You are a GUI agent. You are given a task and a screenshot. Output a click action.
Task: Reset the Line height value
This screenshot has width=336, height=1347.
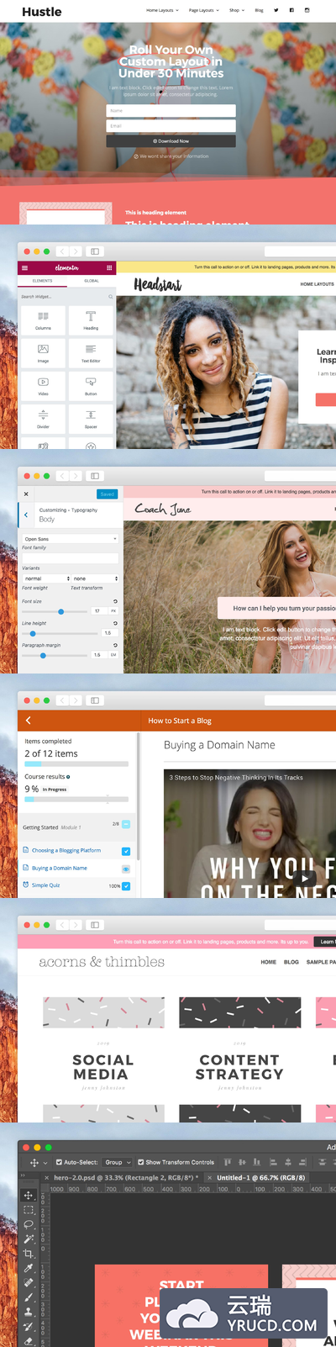coord(115,623)
